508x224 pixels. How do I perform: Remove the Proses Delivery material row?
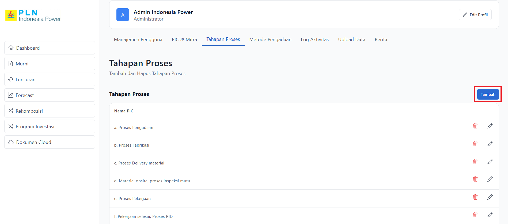coord(475,162)
